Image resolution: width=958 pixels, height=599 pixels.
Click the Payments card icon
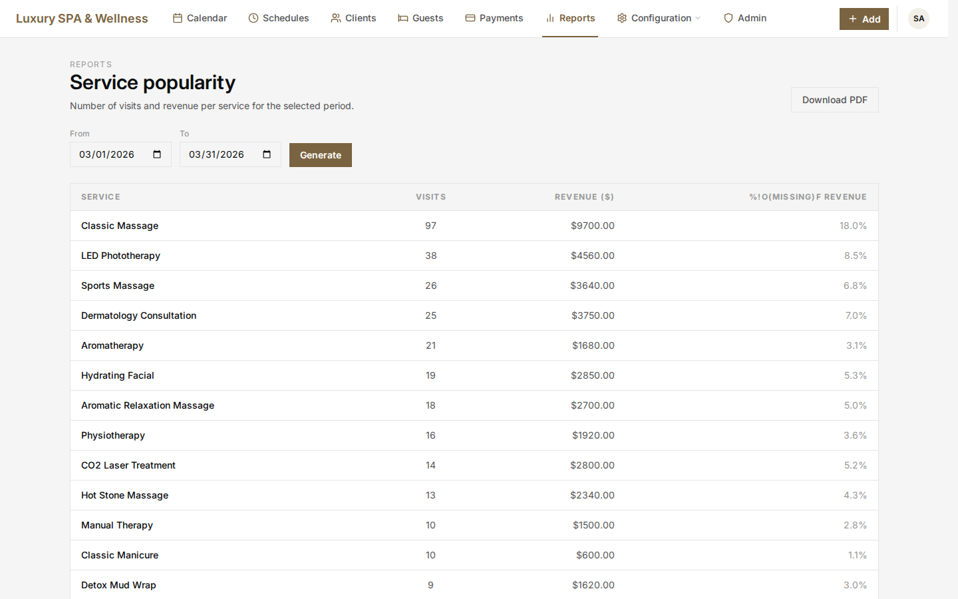(471, 18)
